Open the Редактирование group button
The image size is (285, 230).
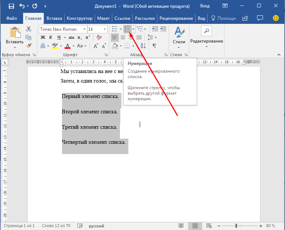pos(207,37)
